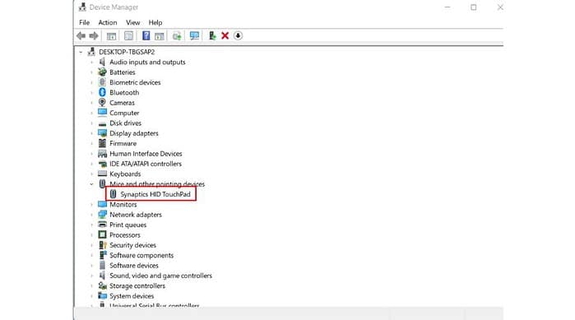Open the File menu

[85, 22]
